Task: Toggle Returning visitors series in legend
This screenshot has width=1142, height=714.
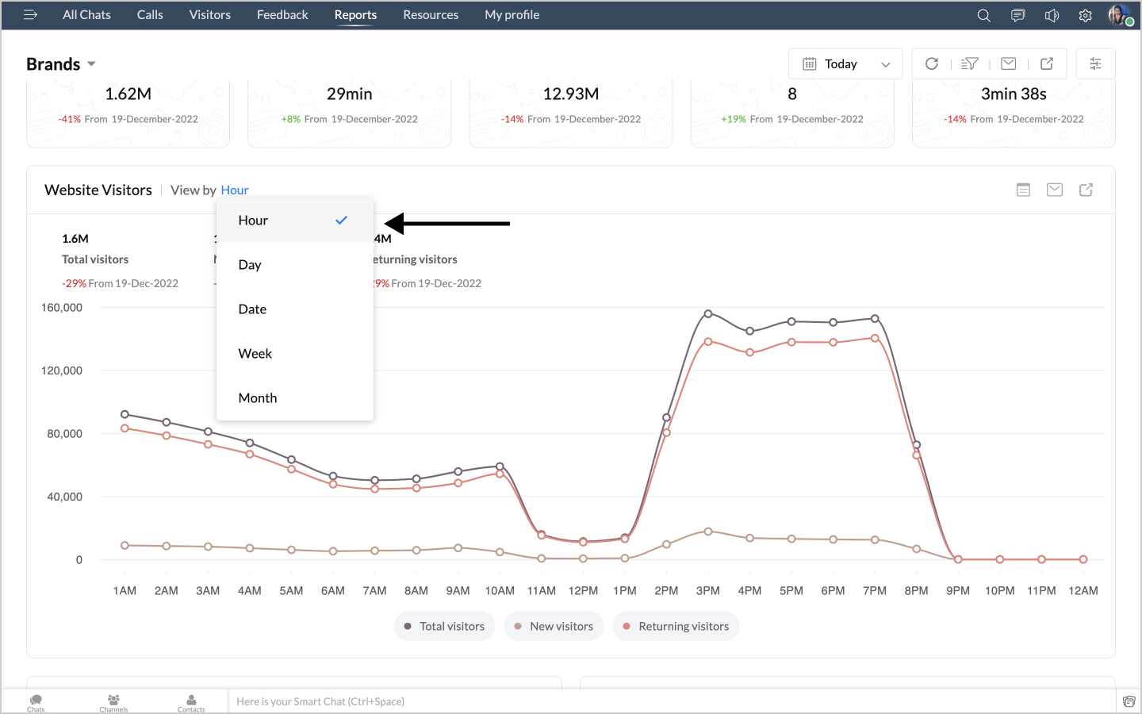Action: 676,626
